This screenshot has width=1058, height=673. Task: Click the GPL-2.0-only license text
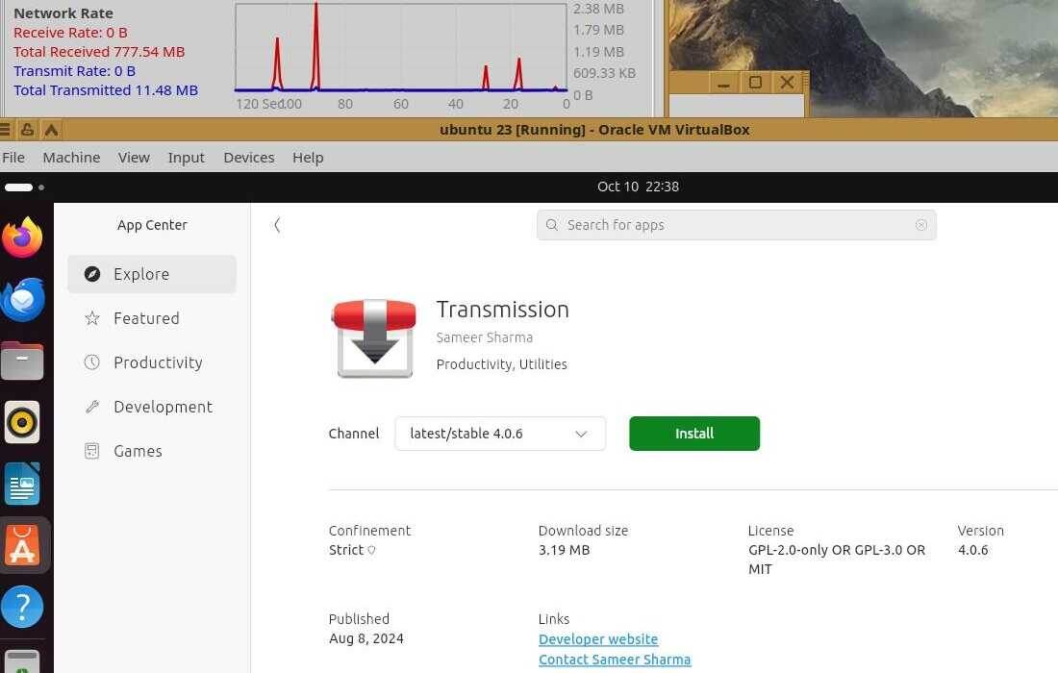(x=837, y=559)
